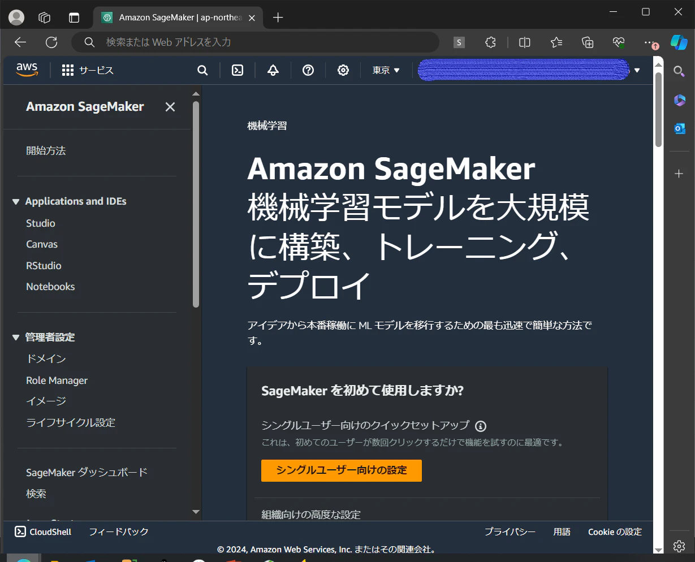Open the browser profile avatar

point(16,18)
